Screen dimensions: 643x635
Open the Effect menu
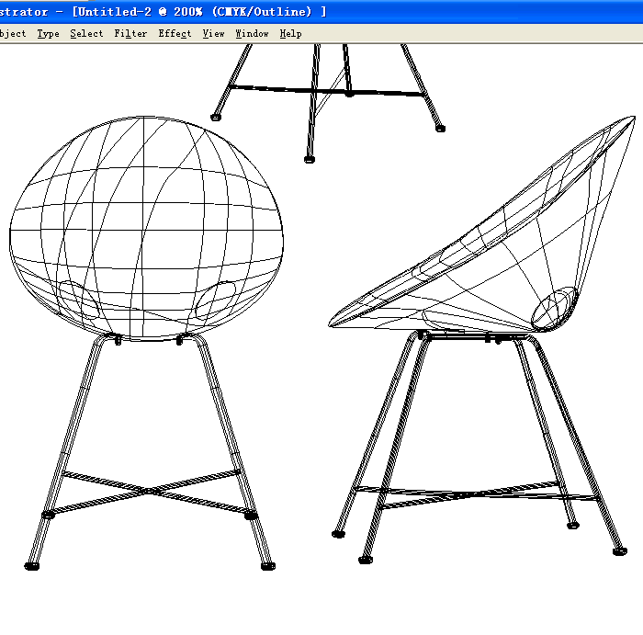[x=175, y=34]
